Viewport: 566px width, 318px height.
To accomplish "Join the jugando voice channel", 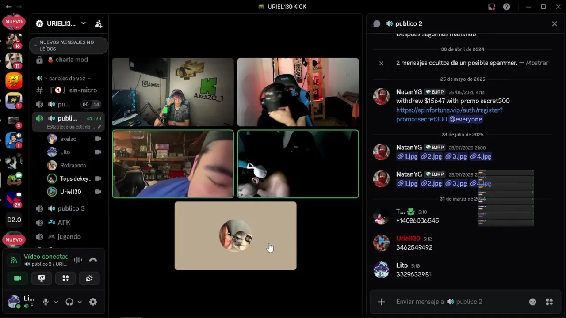I will click(x=69, y=237).
